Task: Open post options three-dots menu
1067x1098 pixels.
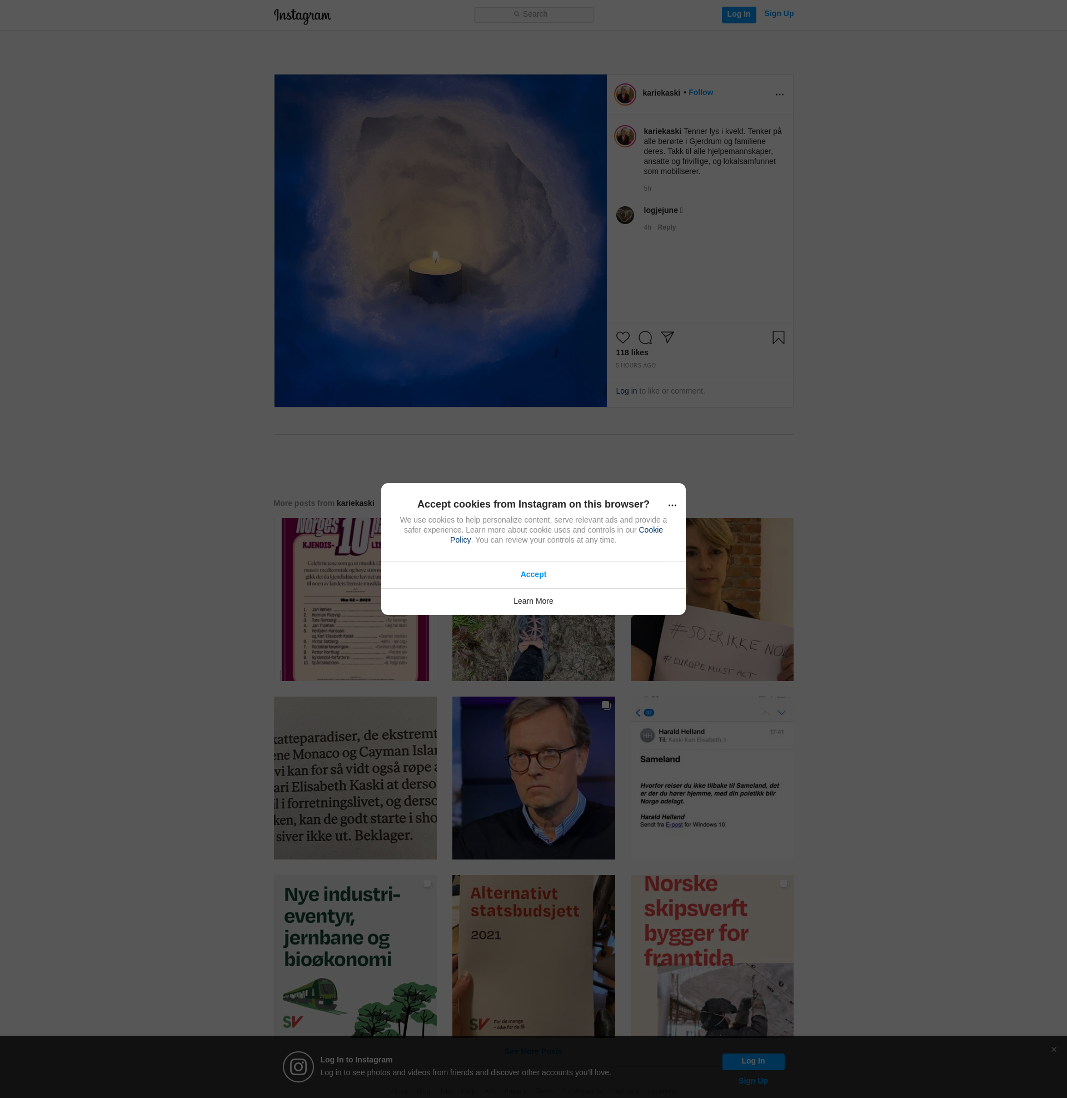Action: point(779,95)
